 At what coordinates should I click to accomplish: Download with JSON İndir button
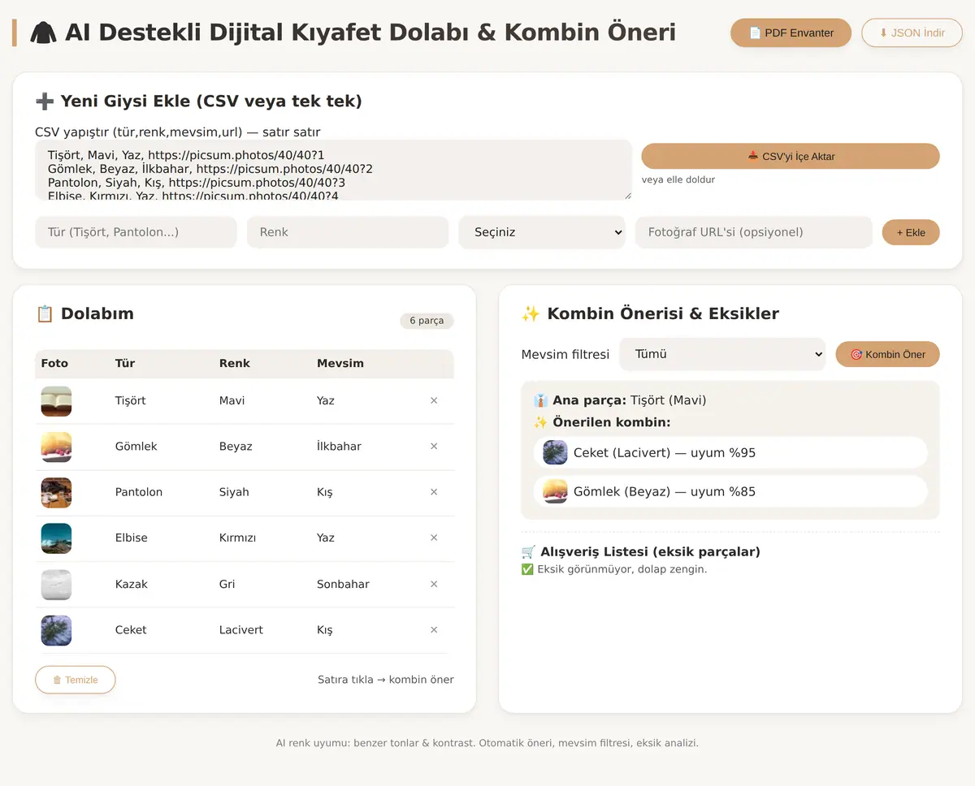pyautogui.click(x=912, y=32)
